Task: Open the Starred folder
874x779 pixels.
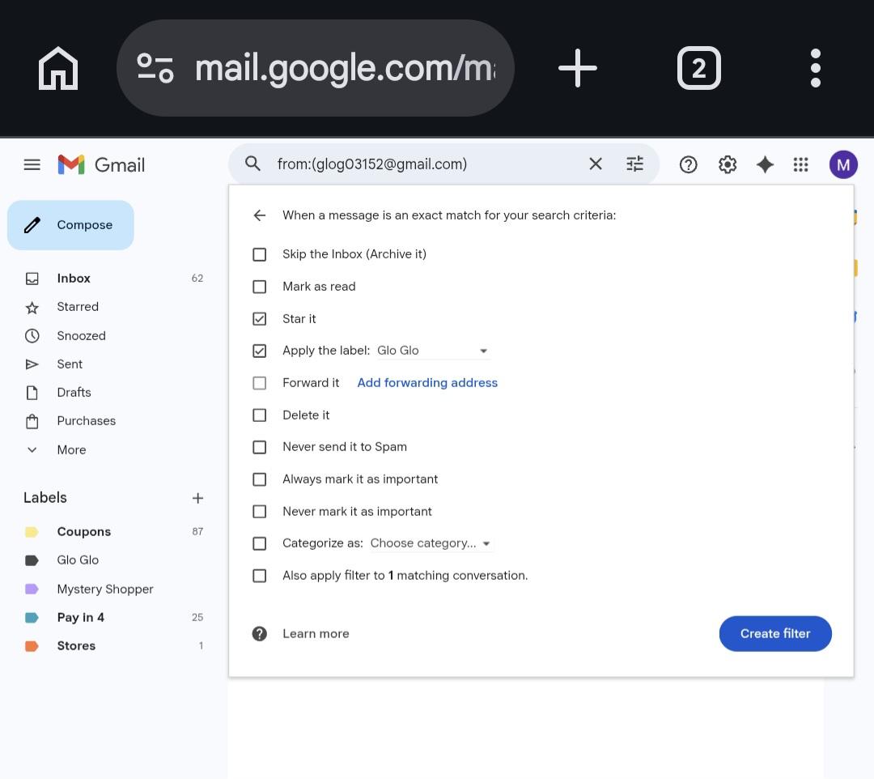Action: click(78, 307)
